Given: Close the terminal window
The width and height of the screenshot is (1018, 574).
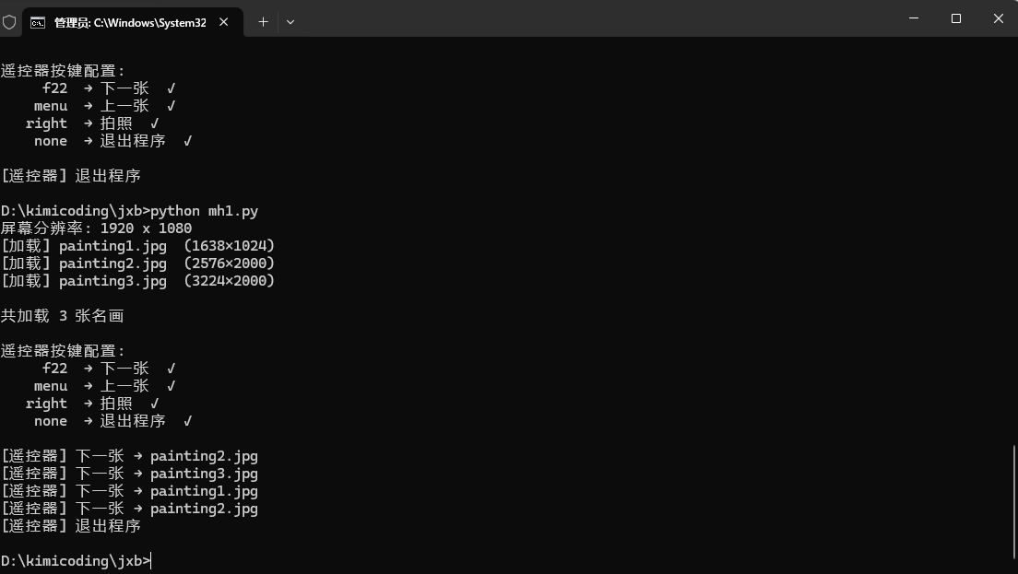Looking at the screenshot, I should [x=998, y=18].
